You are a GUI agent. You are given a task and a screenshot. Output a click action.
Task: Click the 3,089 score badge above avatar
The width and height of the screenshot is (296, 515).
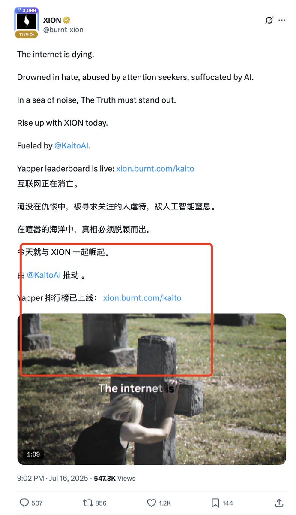point(26,10)
